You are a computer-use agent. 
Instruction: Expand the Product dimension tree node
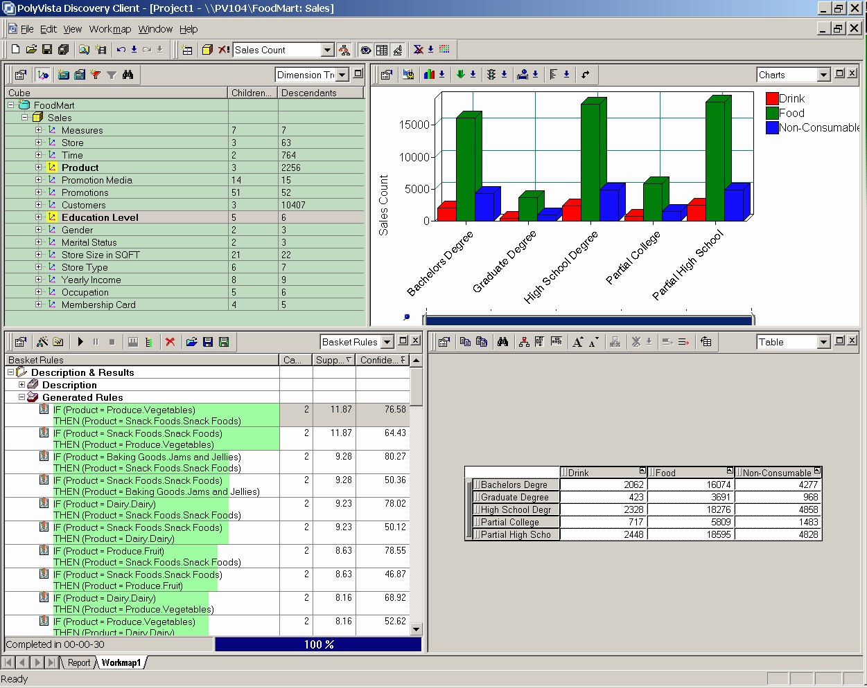(x=39, y=168)
